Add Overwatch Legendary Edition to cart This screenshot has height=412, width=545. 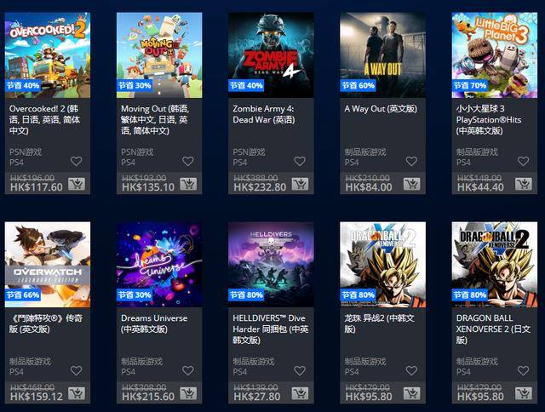tap(77, 393)
